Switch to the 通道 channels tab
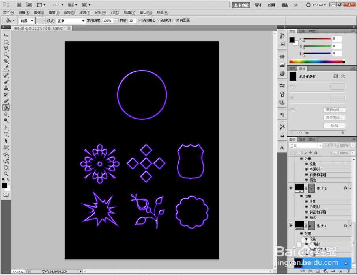 point(302,139)
